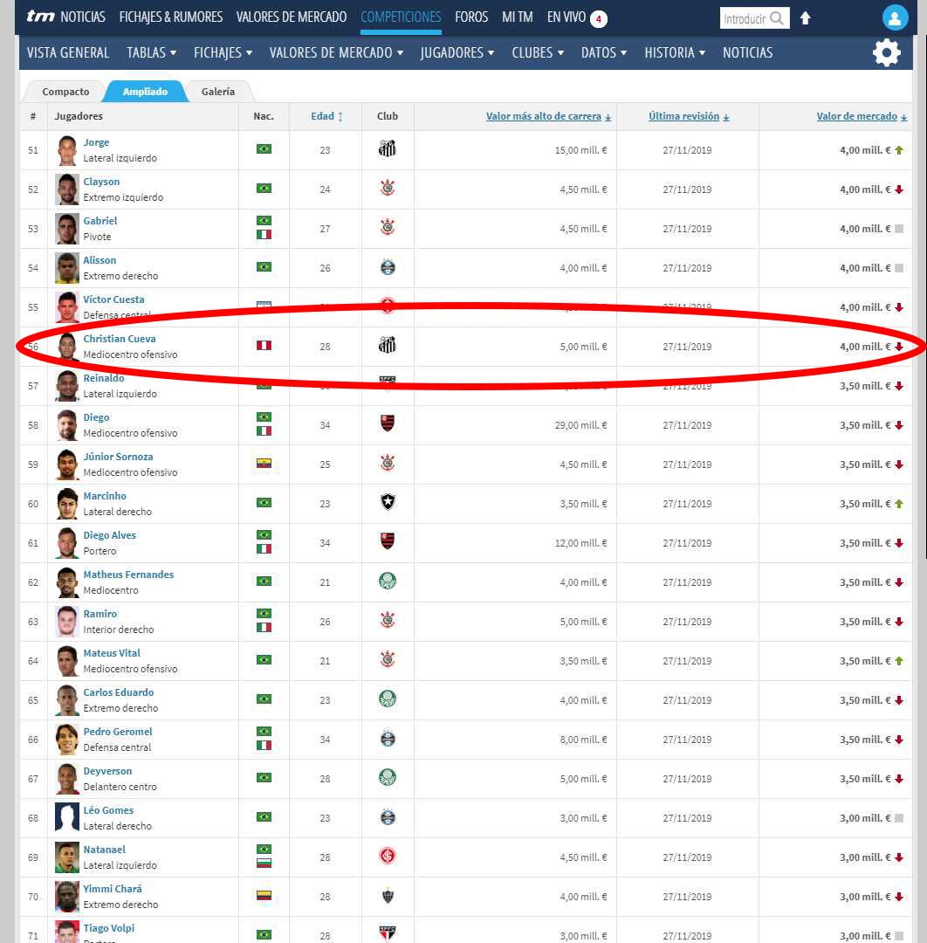Click the live notification badge showing 4
This screenshot has width=927, height=943.
coord(599,18)
